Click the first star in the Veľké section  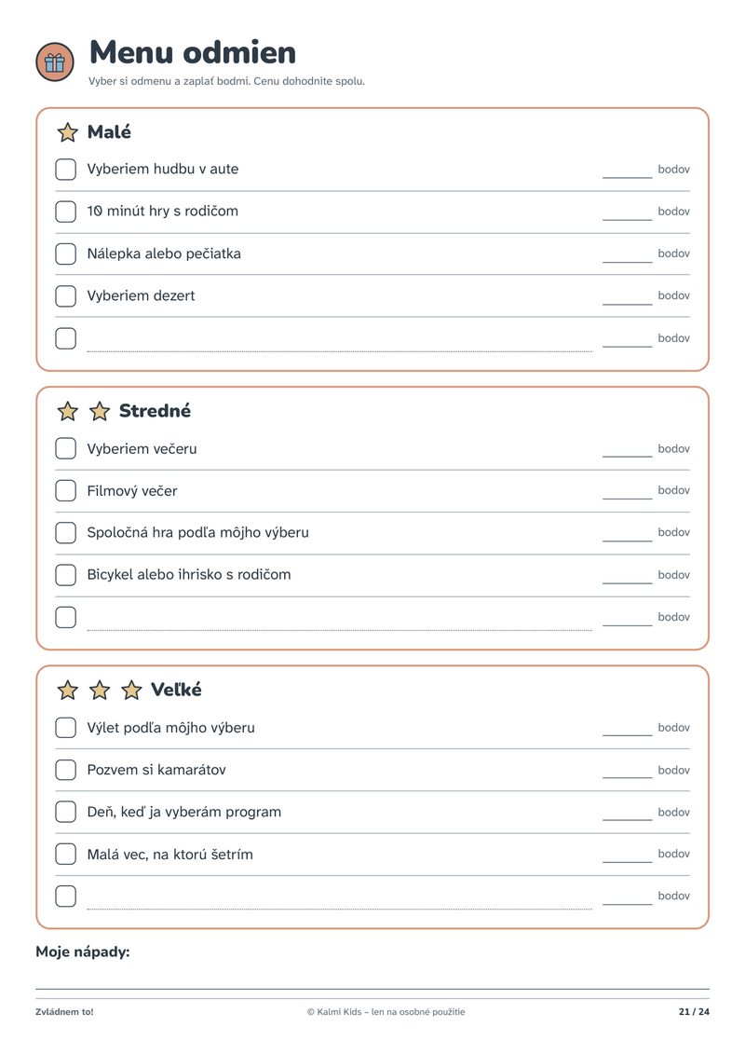(x=67, y=690)
